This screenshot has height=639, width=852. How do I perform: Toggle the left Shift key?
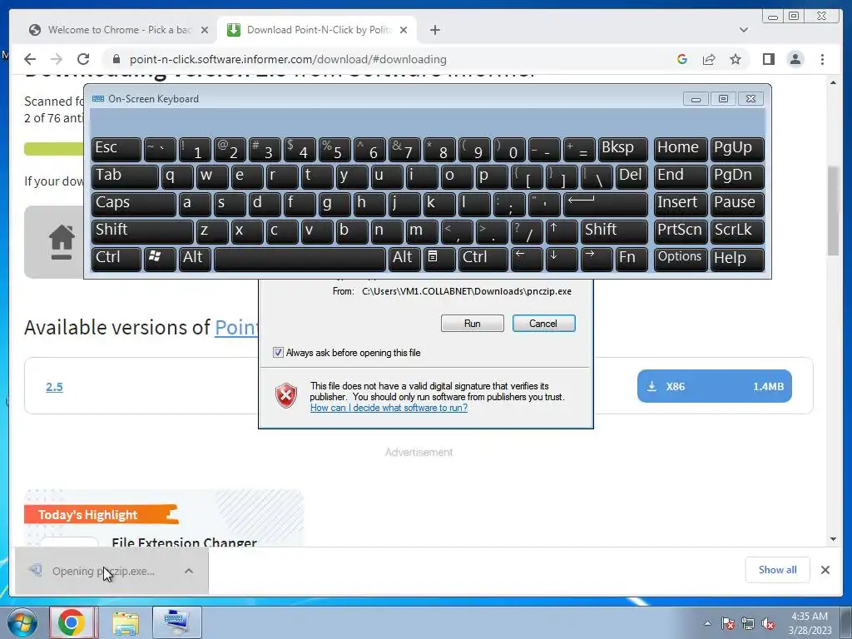[142, 231]
